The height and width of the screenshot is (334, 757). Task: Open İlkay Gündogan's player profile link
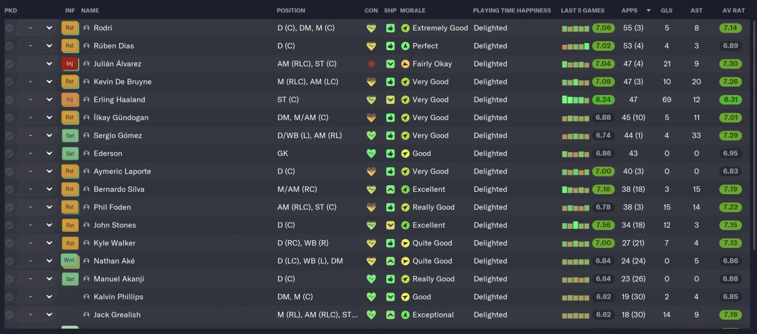click(121, 117)
